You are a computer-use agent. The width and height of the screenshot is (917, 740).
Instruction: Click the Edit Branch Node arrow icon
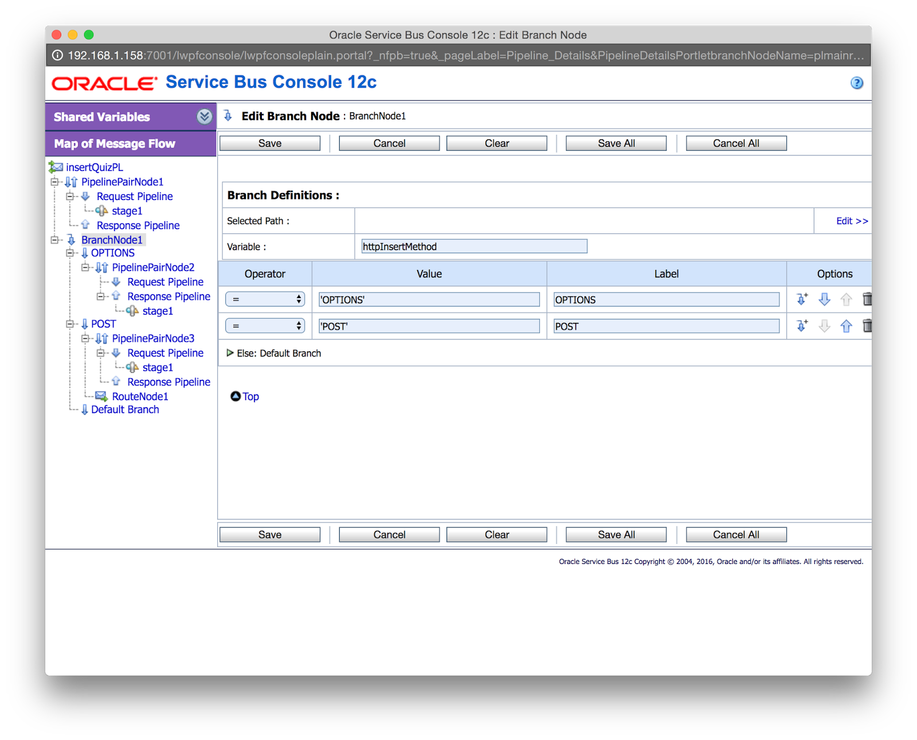[228, 116]
